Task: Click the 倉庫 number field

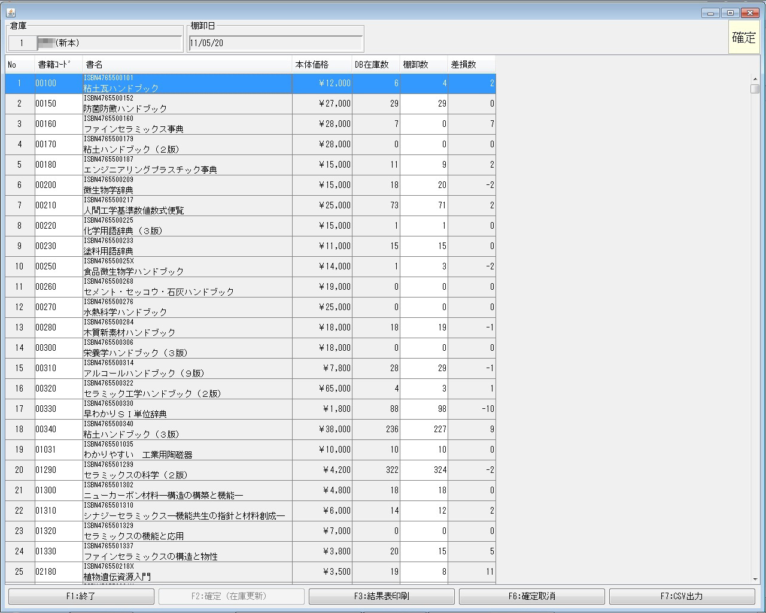Action: [22, 43]
